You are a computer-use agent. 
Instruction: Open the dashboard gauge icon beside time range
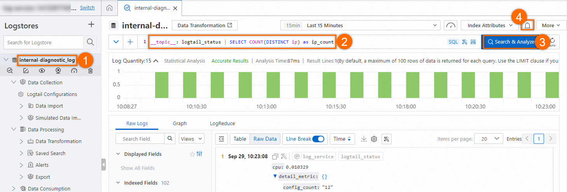451,25
